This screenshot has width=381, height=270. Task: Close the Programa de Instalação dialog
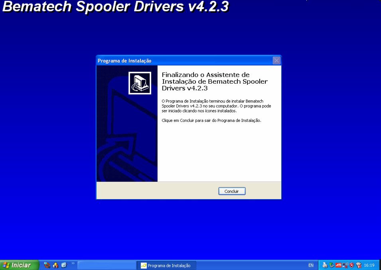click(x=276, y=61)
